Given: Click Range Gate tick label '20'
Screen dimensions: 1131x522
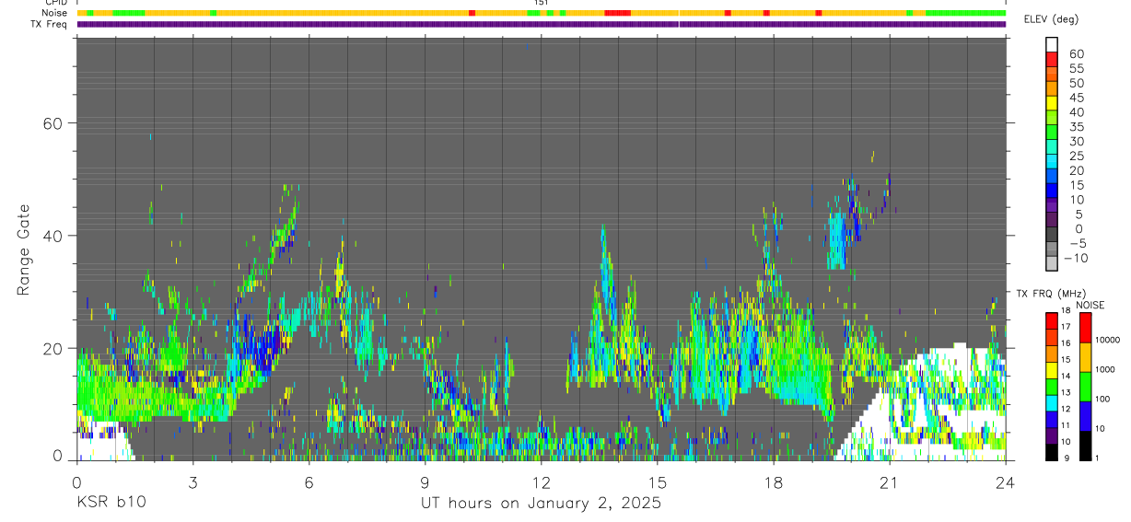Looking at the screenshot, I should click(x=53, y=348).
